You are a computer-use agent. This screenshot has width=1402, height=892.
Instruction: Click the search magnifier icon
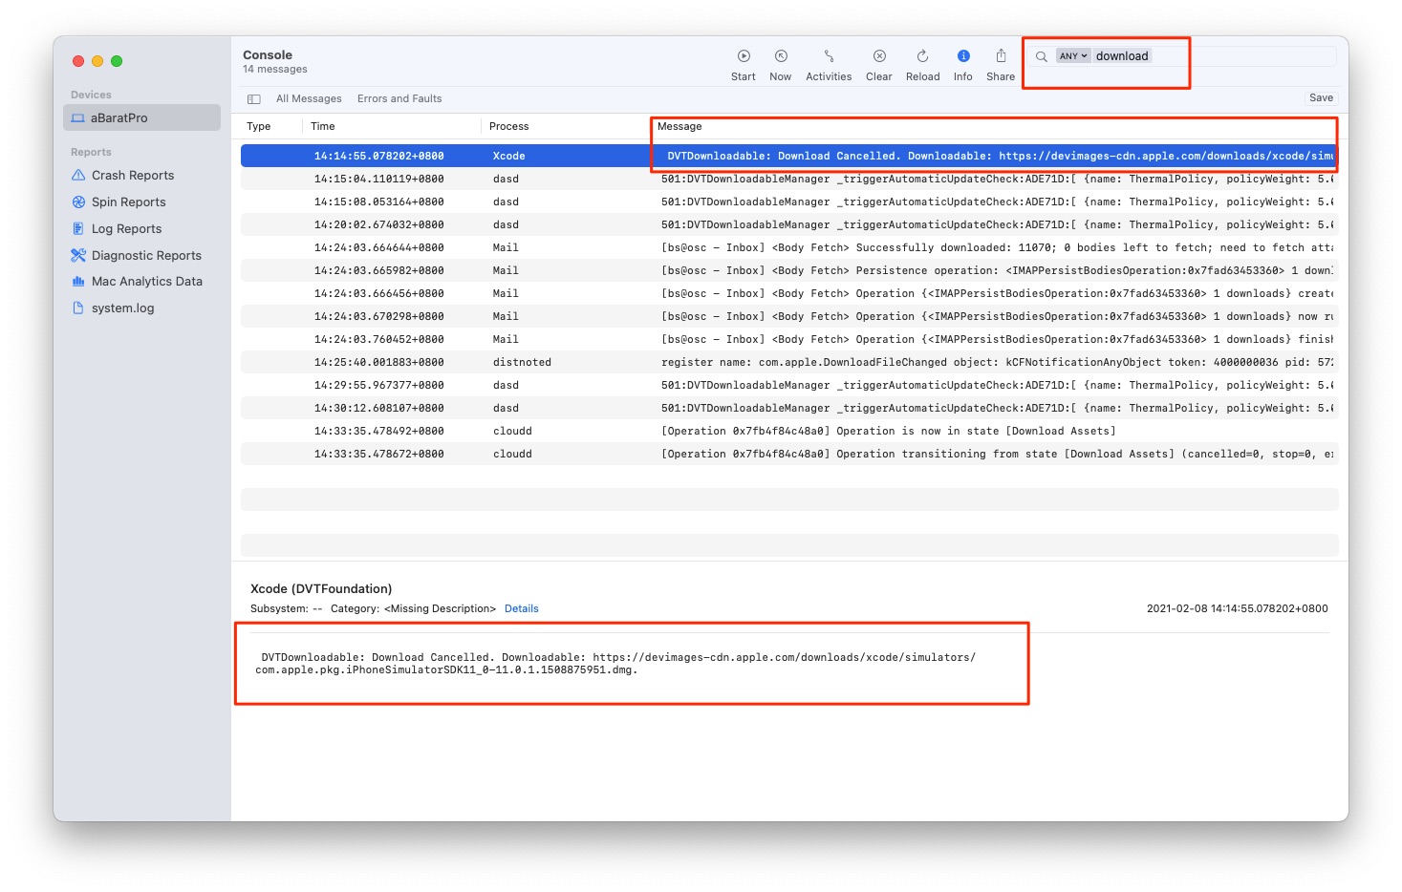click(x=1042, y=56)
